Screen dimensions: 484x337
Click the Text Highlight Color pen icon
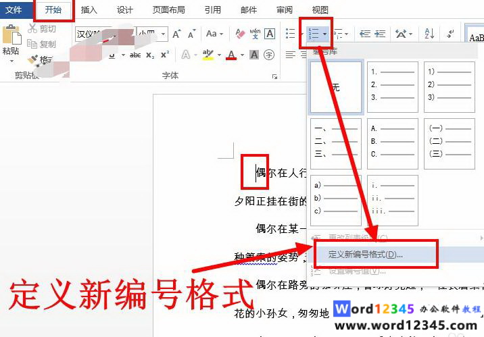click(208, 55)
